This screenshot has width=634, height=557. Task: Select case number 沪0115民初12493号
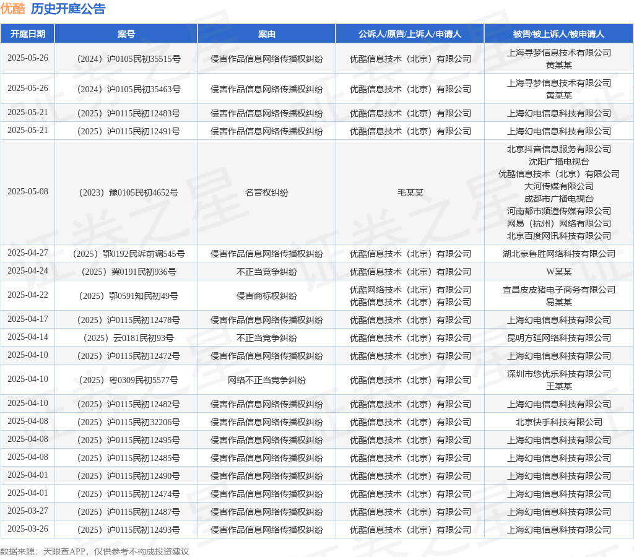tap(129, 530)
